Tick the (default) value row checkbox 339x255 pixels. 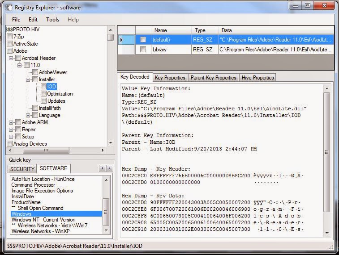143,39
